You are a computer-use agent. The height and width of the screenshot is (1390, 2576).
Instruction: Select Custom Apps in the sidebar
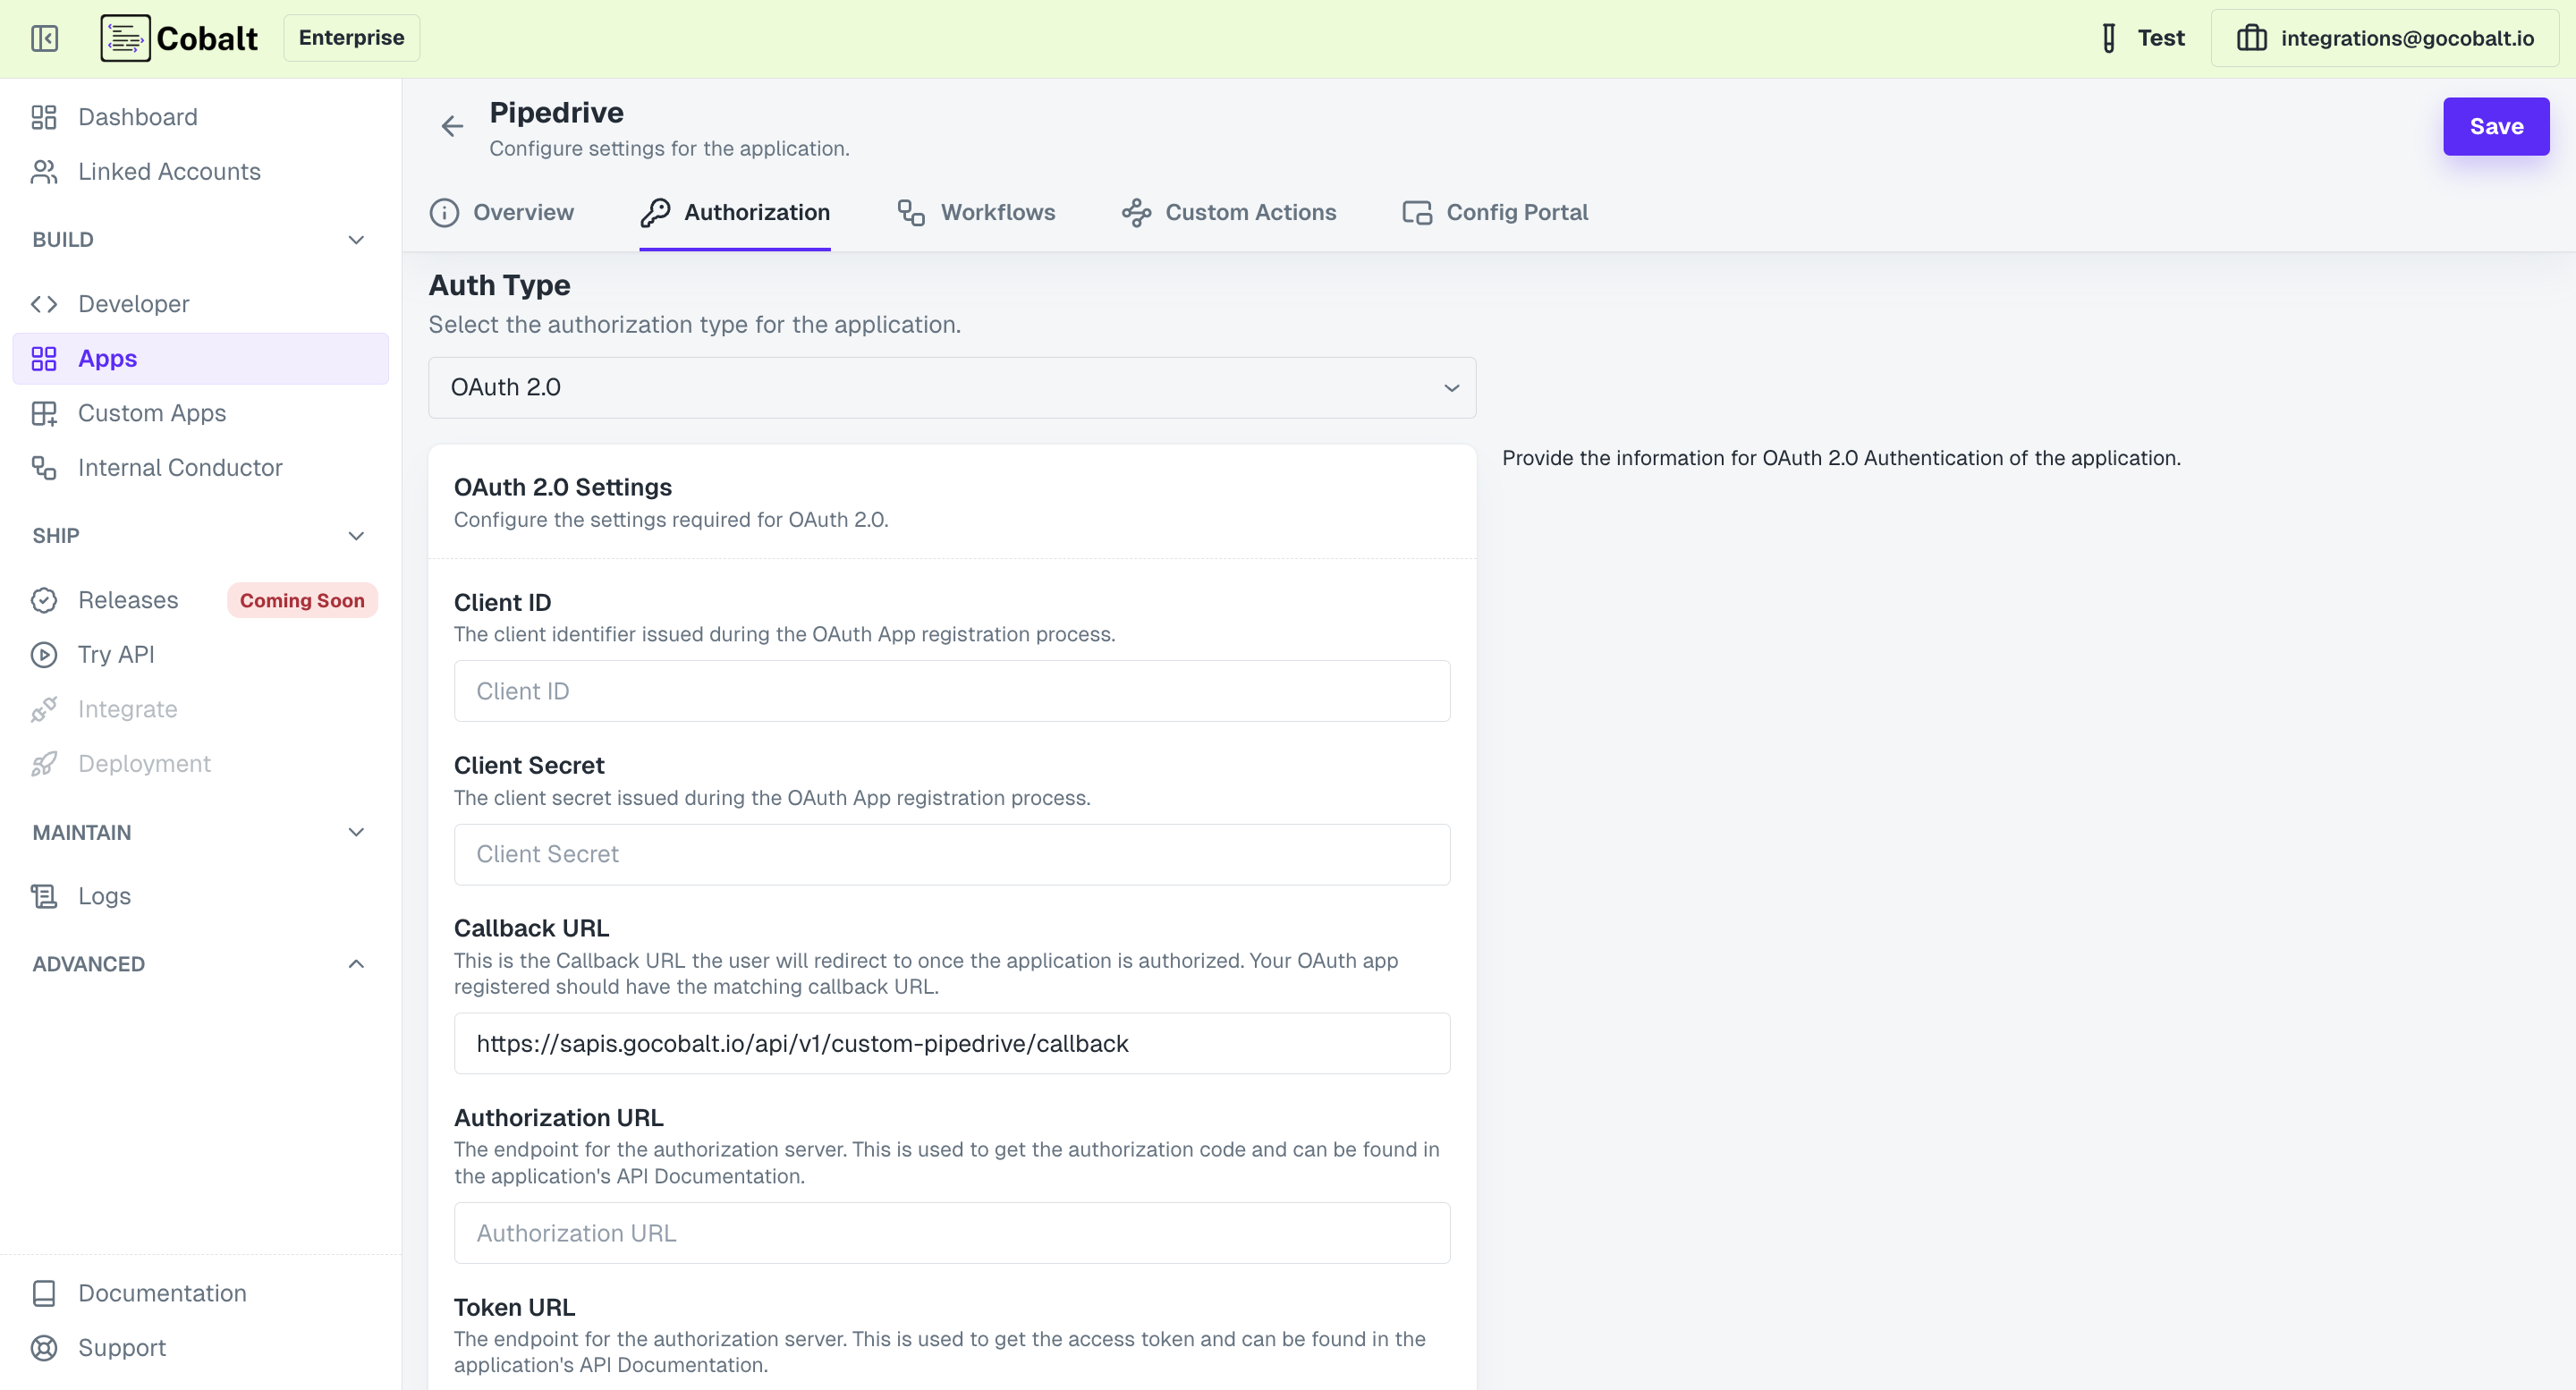(151, 413)
